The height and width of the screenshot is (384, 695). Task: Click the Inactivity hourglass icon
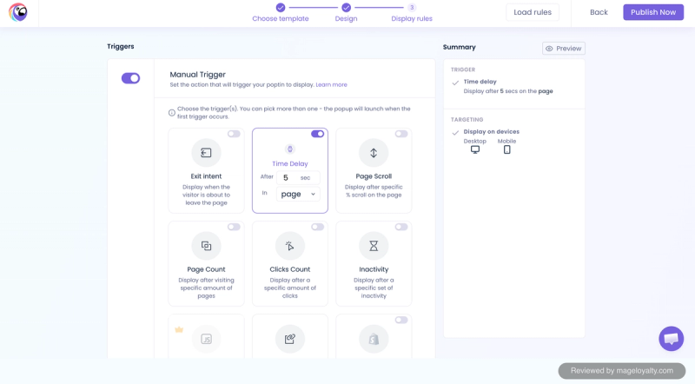[374, 246]
